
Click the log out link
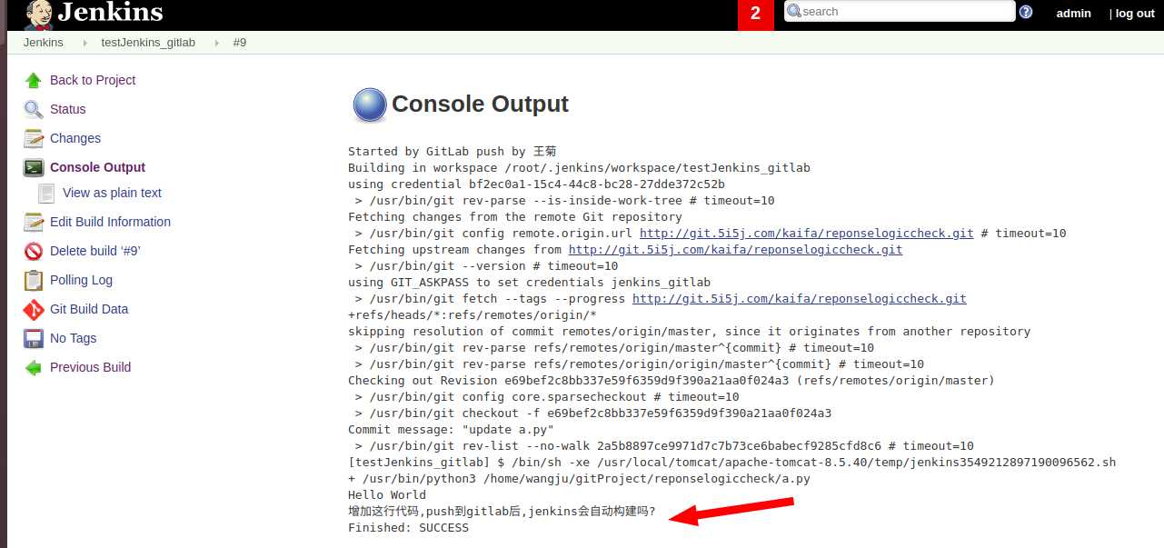tap(1135, 14)
